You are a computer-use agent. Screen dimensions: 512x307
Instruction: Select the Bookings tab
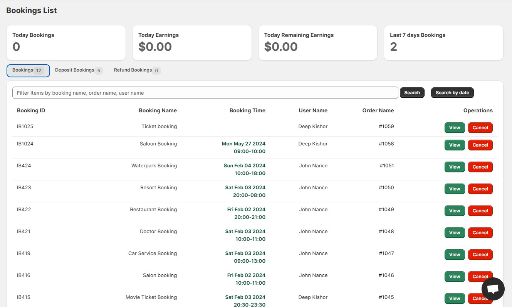[x=28, y=70]
